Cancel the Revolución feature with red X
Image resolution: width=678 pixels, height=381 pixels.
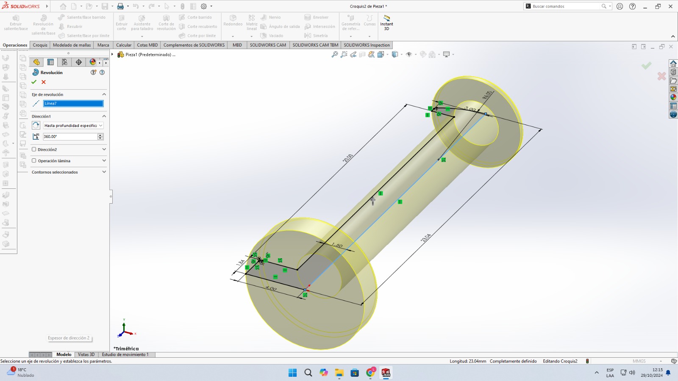pos(44,82)
